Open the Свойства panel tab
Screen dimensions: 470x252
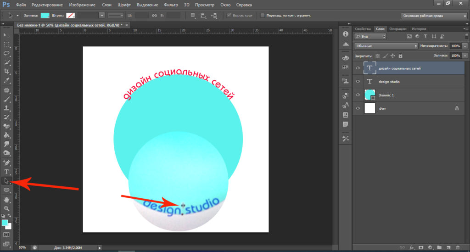[x=363, y=28]
